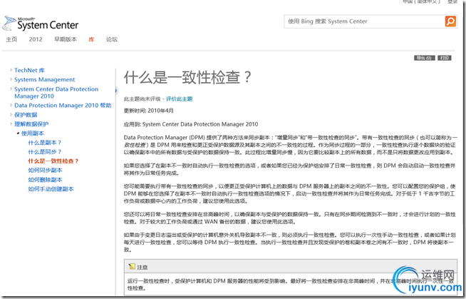Collapse the 使用副本 tree node arrow
The height and width of the screenshot is (299, 466).
click(18, 133)
